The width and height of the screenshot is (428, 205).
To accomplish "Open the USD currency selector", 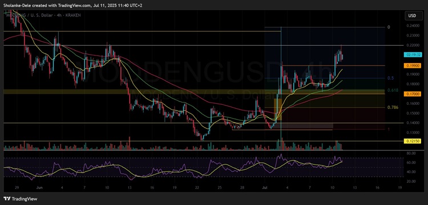I will pyautogui.click(x=412, y=16).
